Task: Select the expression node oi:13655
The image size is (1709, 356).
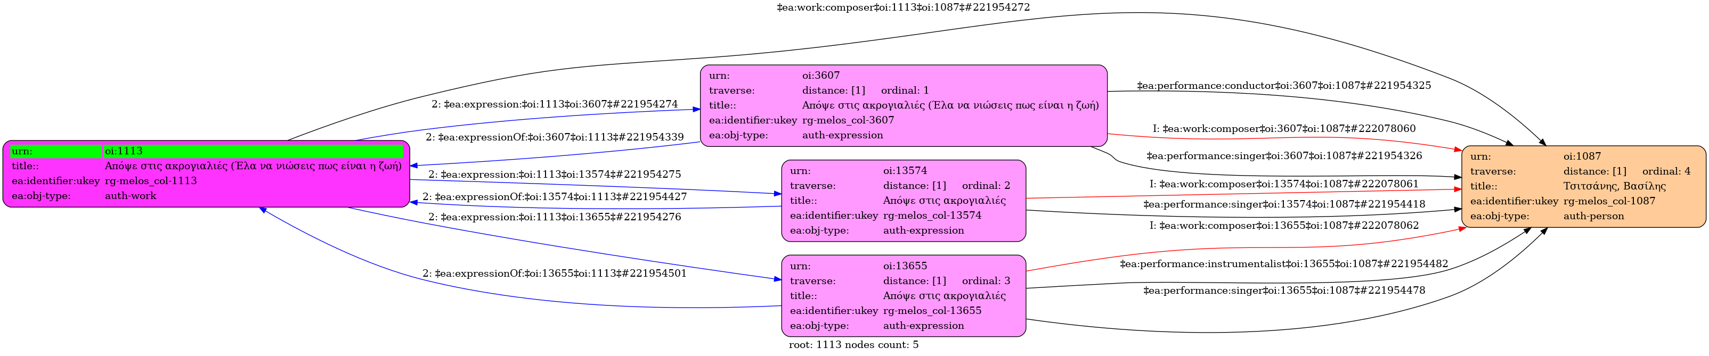Action: pos(903,296)
